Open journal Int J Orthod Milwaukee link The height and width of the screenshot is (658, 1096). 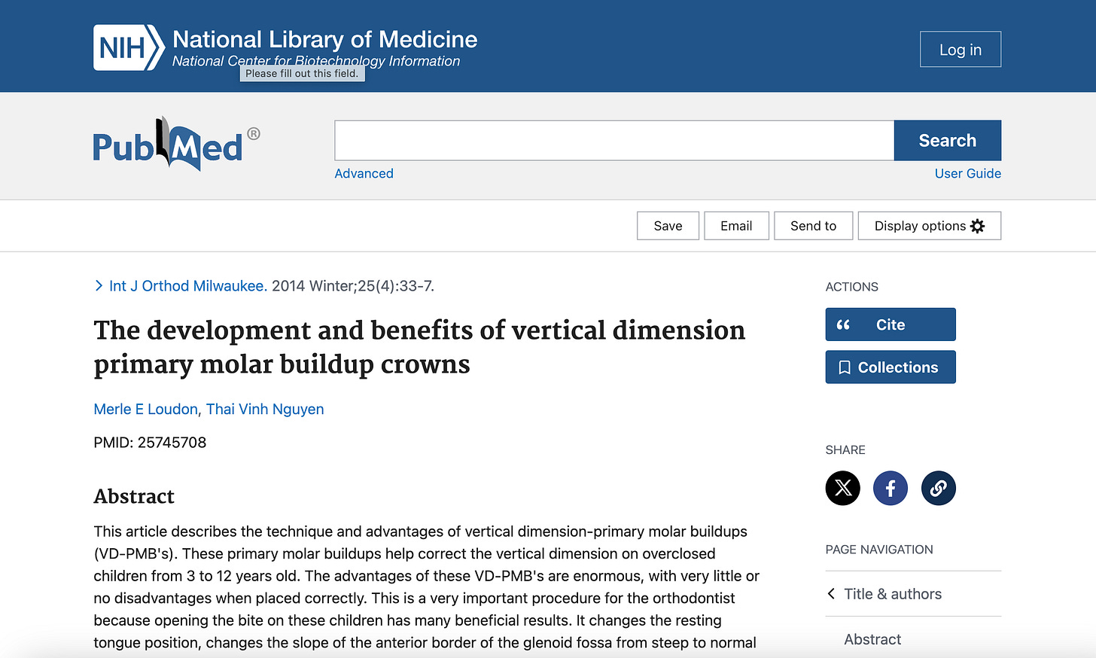point(188,286)
